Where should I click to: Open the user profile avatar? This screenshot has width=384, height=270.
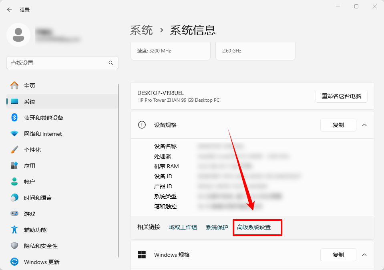(18, 35)
